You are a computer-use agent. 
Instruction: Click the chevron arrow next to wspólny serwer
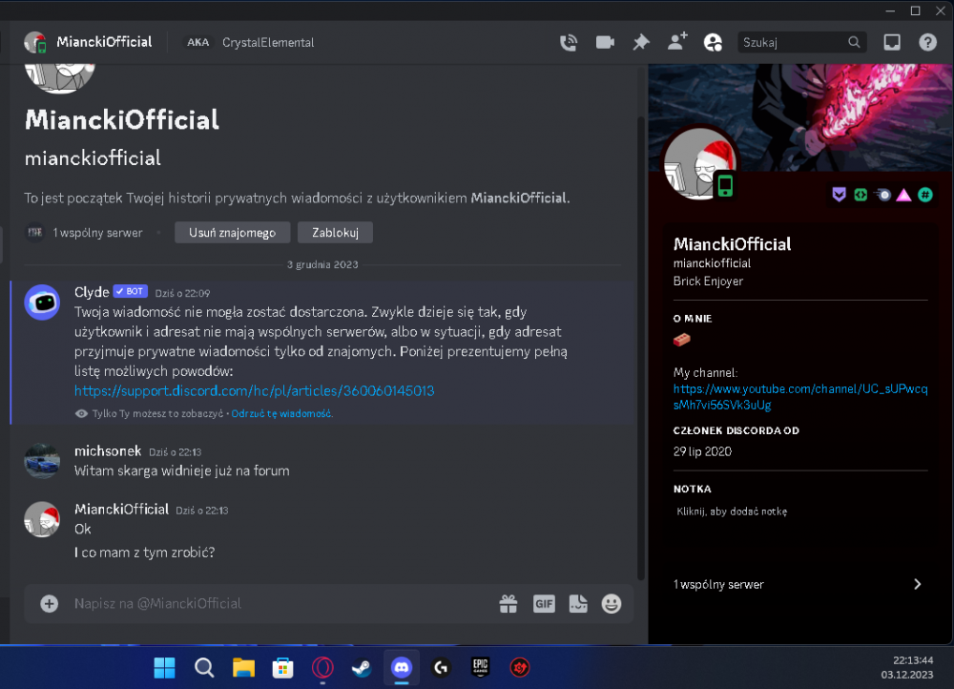918,584
